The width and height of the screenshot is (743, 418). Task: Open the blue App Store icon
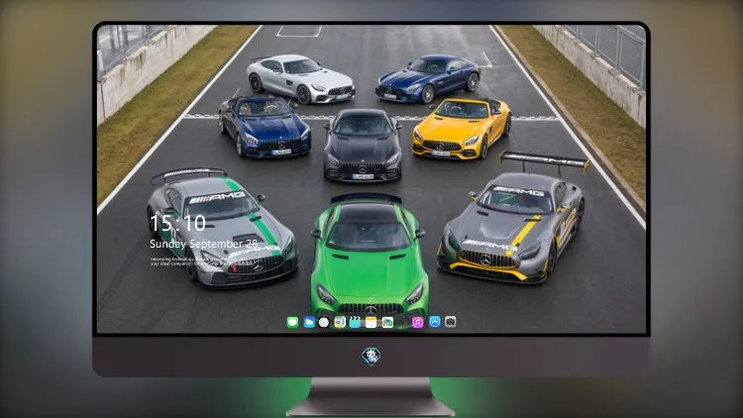(435, 322)
